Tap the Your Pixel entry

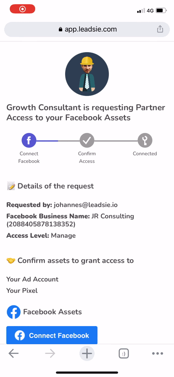point(22,291)
